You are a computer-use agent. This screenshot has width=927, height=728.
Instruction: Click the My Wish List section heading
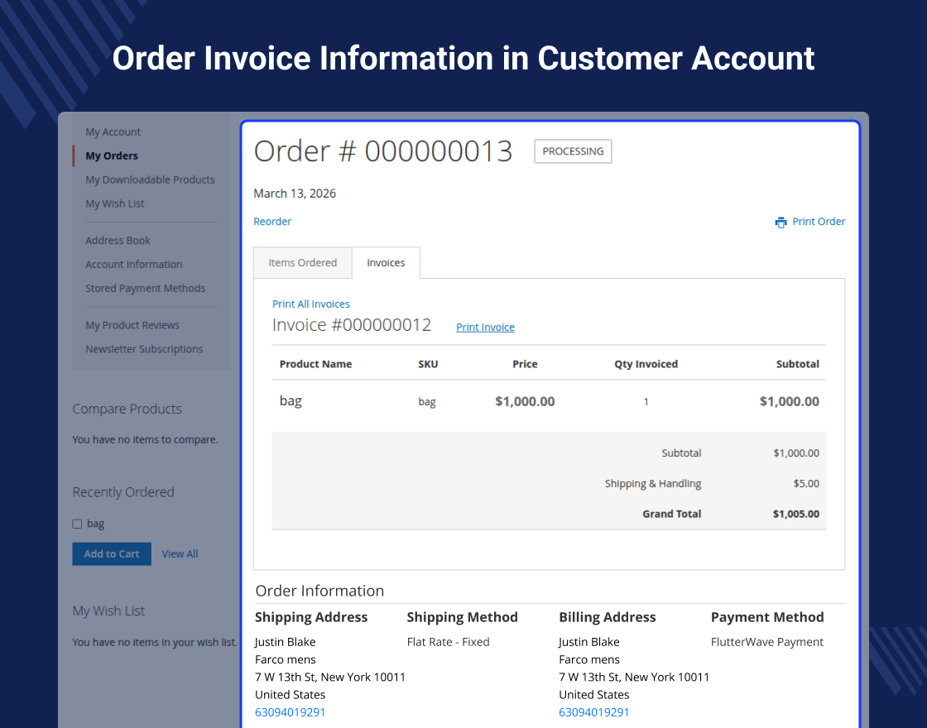pos(108,611)
